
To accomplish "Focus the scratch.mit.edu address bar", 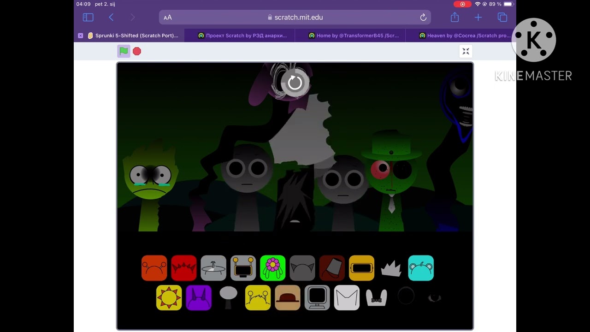I will [295, 18].
